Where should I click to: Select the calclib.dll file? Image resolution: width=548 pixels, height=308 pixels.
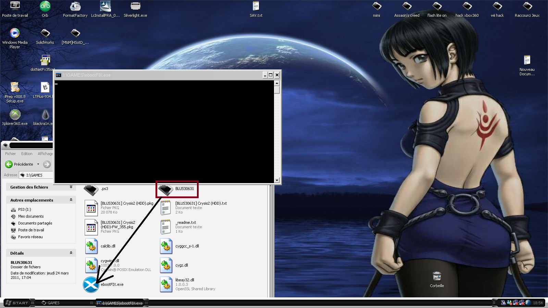coord(100,246)
